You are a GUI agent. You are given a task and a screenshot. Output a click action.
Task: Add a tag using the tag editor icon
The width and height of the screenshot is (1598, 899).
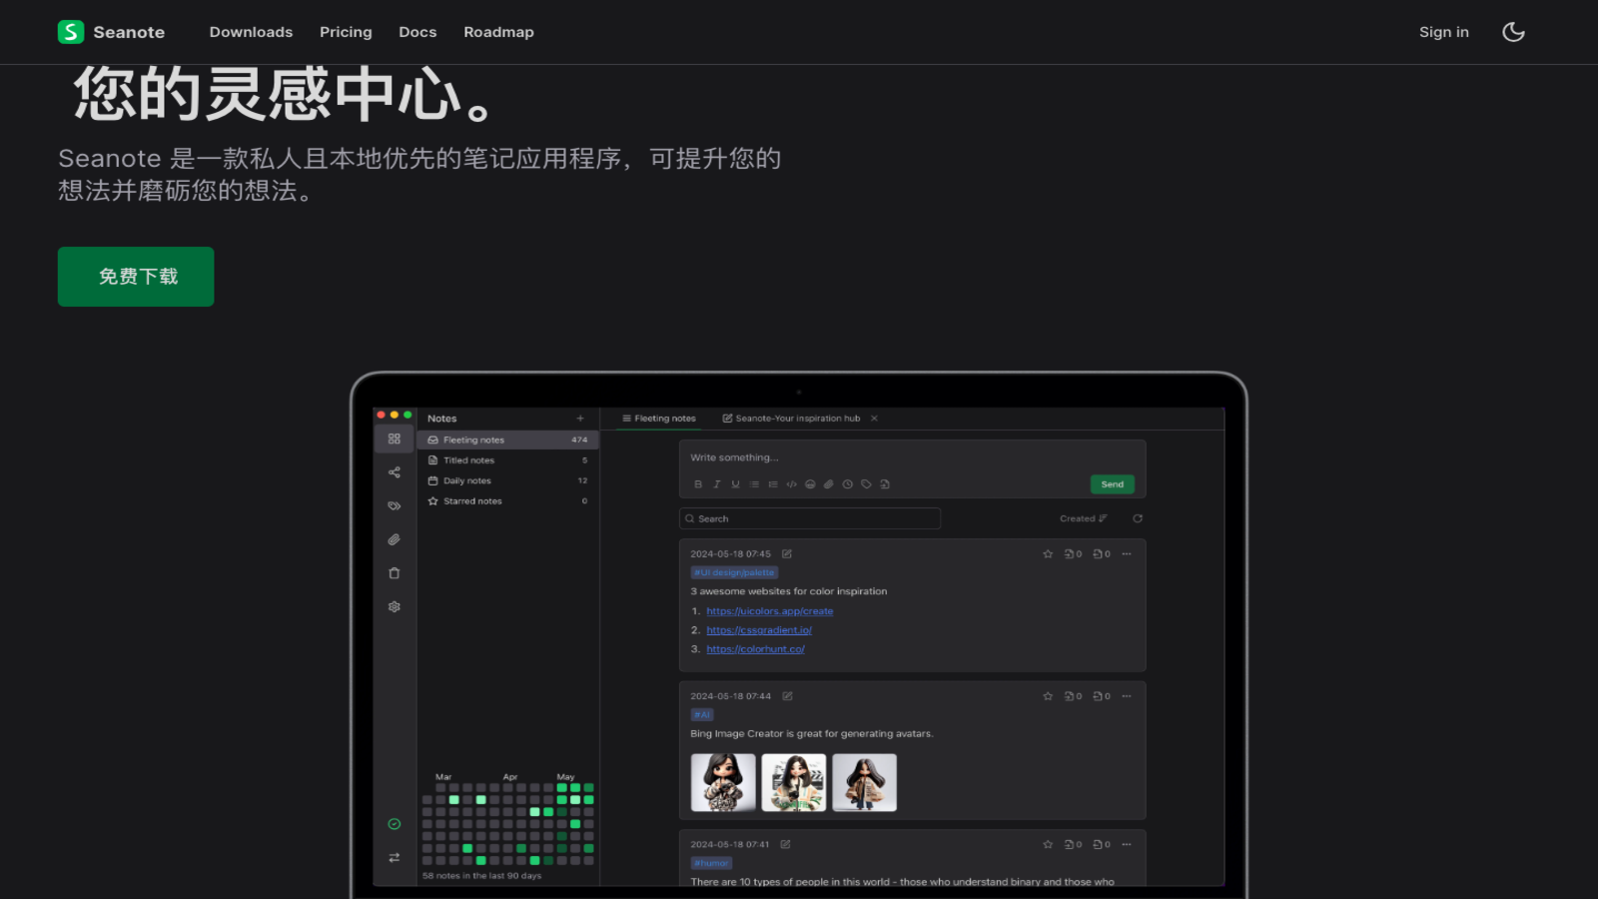click(x=865, y=484)
